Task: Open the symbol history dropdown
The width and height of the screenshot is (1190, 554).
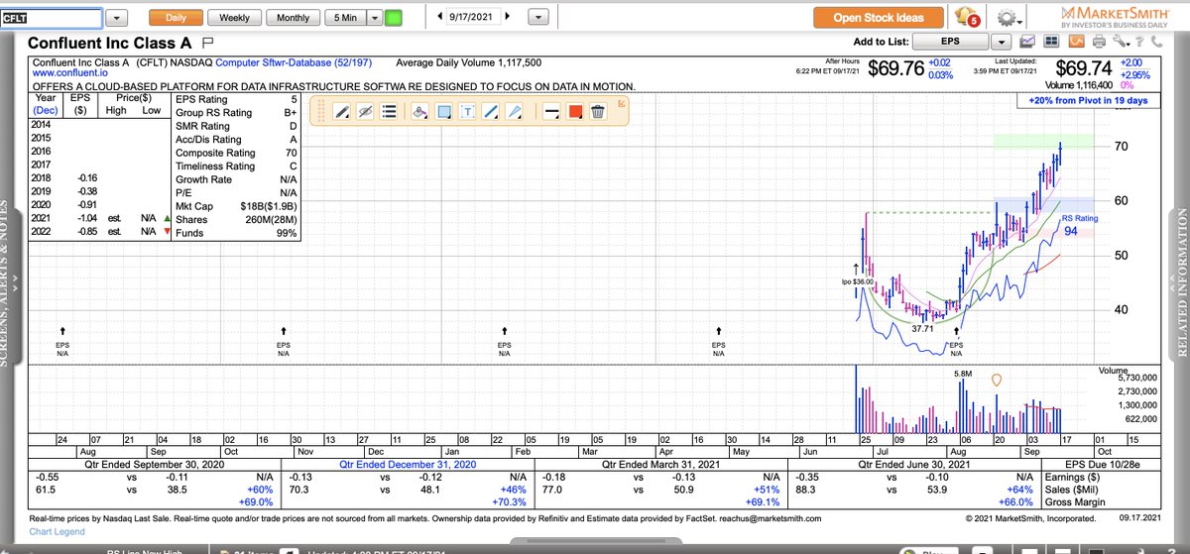Action: (x=117, y=18)
